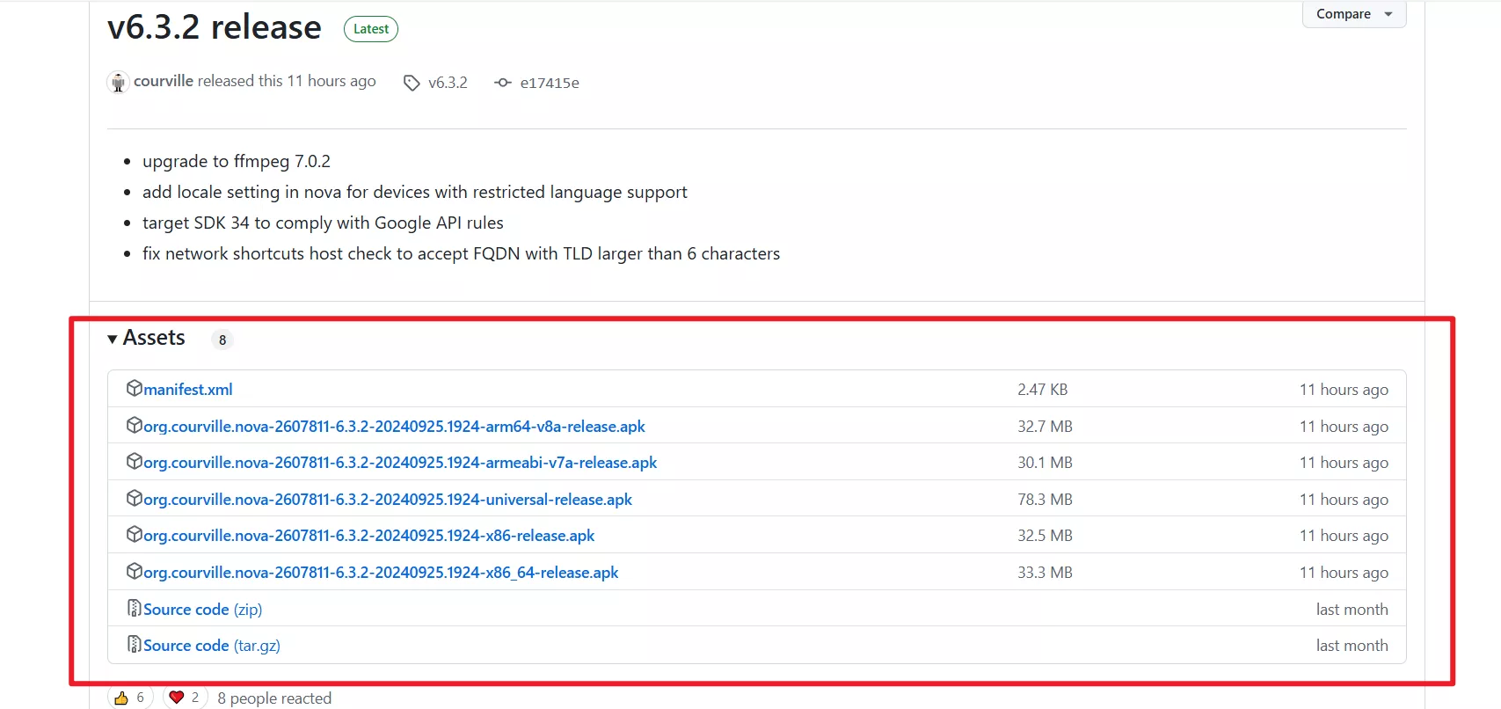This screenshot has height=709, width=1501.
Task: Click '11 hours ago' on universal apk row
Action: (1344, 499)
